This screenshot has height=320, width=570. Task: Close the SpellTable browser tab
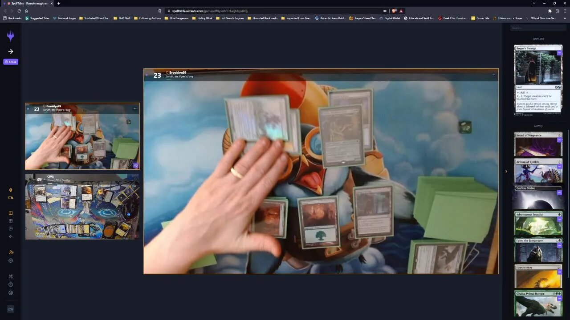[51, 3]
